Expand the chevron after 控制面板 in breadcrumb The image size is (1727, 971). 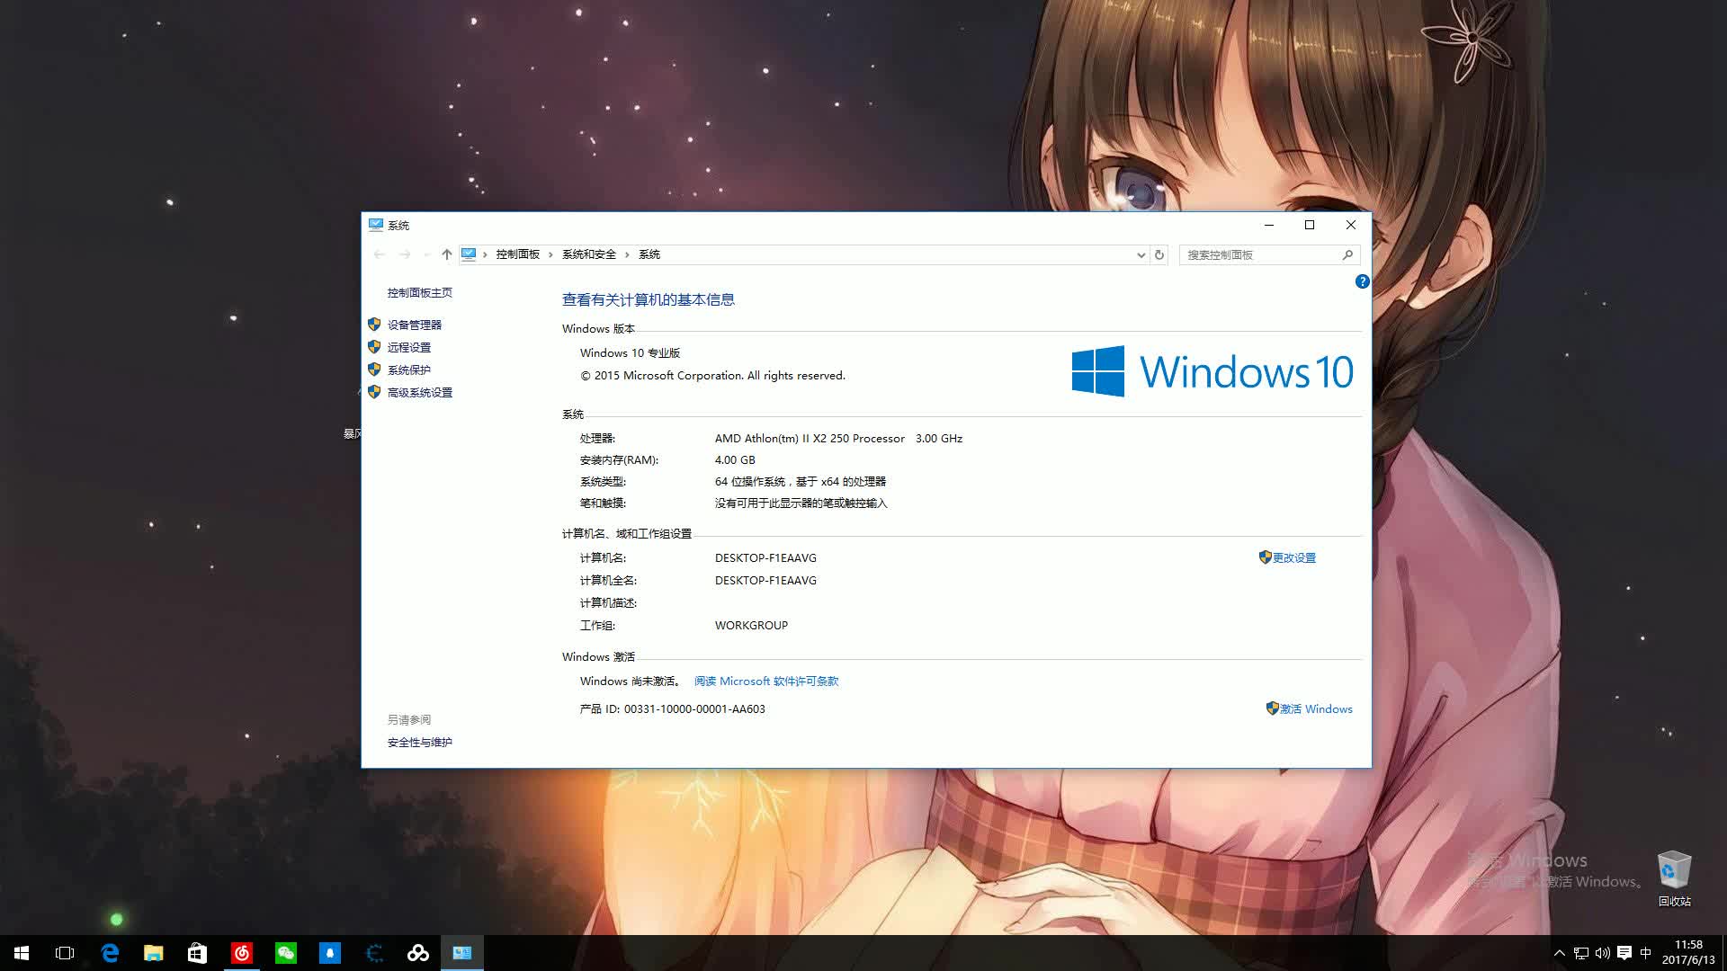(x=550, y=254)
